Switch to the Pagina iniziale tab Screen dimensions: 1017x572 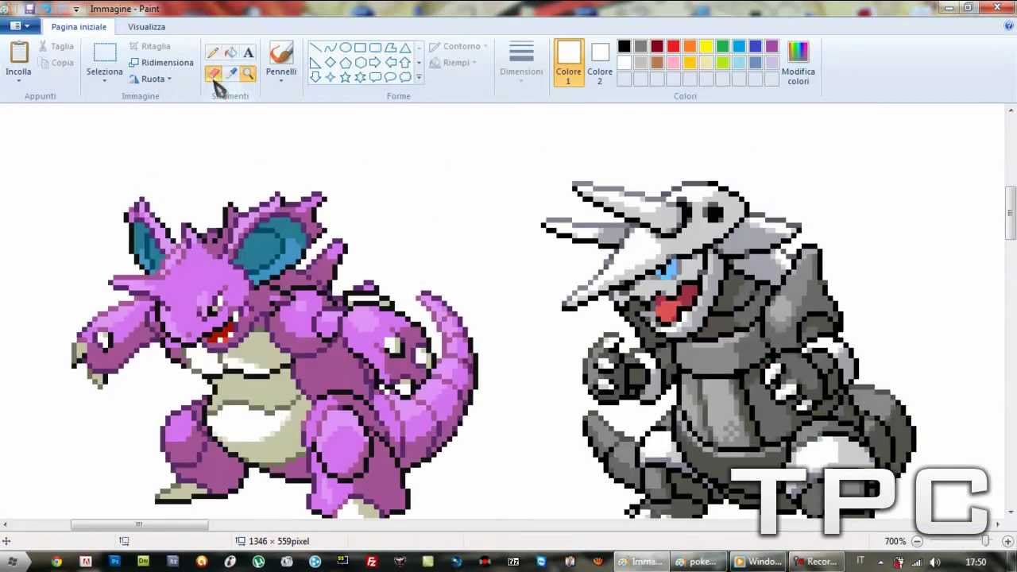pyautogui.click(x=79, y=26)
